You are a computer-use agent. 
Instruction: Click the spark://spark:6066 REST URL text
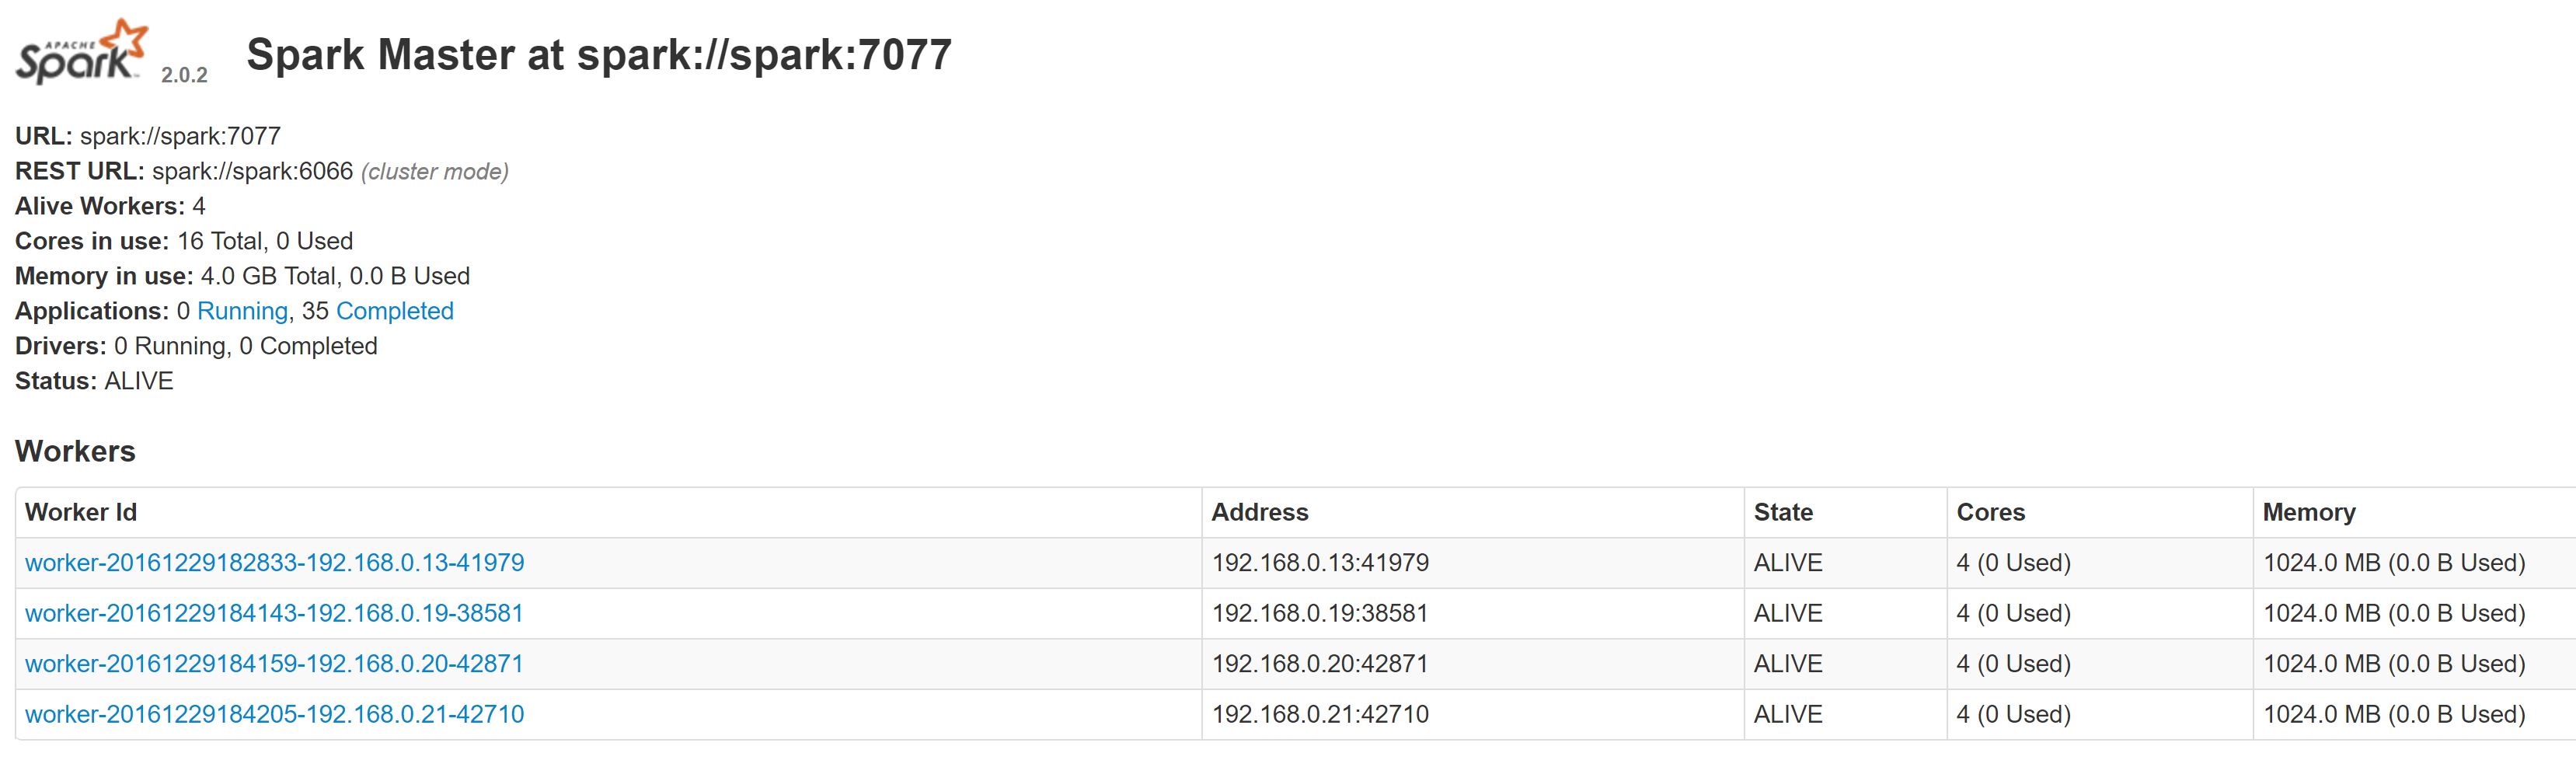[252, 171]
